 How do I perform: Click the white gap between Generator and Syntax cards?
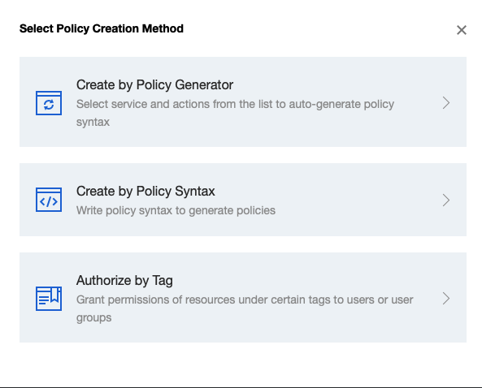(x=243, y=155)
